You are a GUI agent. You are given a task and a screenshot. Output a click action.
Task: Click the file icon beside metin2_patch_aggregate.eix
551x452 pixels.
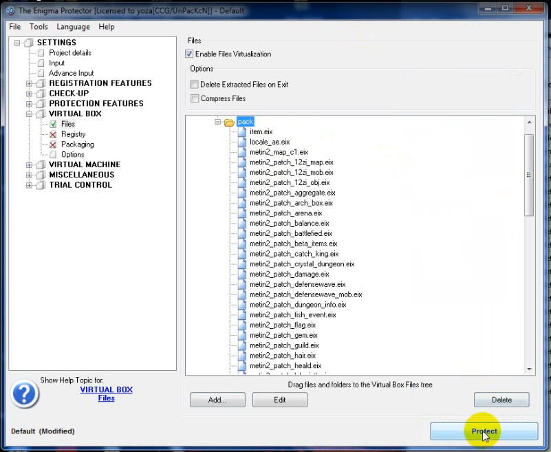pos(241,193)
